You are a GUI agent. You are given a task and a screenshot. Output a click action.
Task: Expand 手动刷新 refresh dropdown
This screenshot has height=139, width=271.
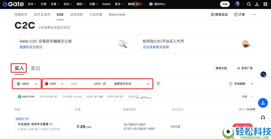(241, 84)
